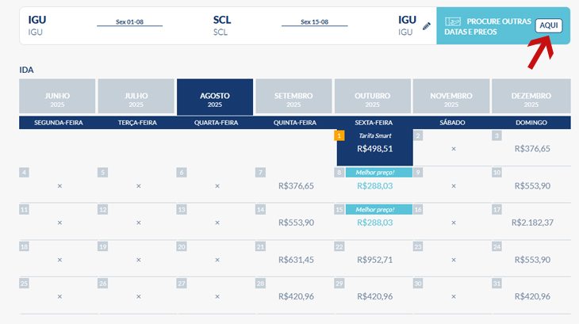Select the R$2.182,37 fare on day 17
The height and width of the screenshot is (324, 579).
[532, 223]
